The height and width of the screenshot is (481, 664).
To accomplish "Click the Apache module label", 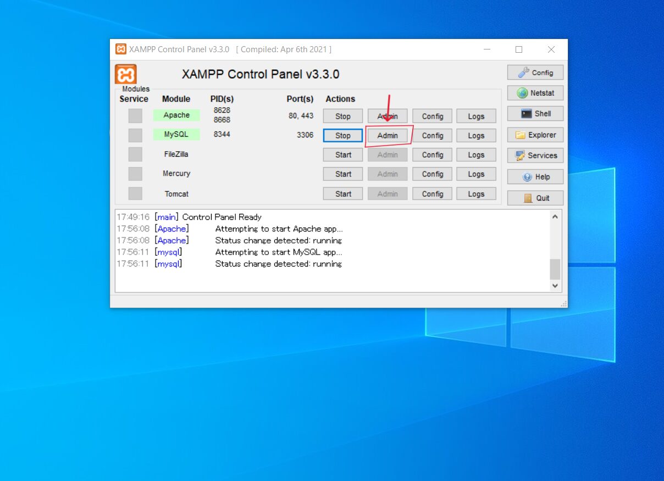I will click(x=176, y=115).
